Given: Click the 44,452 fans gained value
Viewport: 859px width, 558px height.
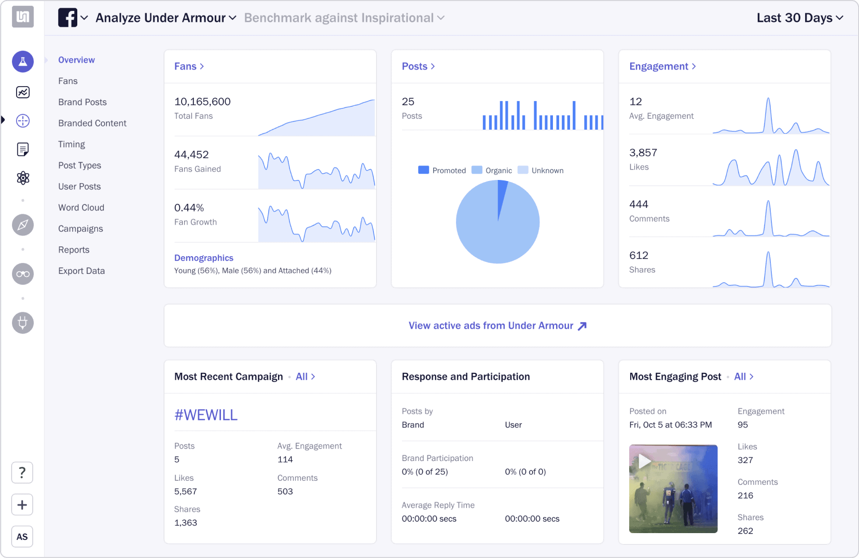Looking at the screenshot, I should click(191, 155).
